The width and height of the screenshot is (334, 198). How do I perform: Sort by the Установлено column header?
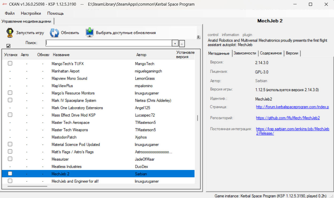(x=11, y=55)
